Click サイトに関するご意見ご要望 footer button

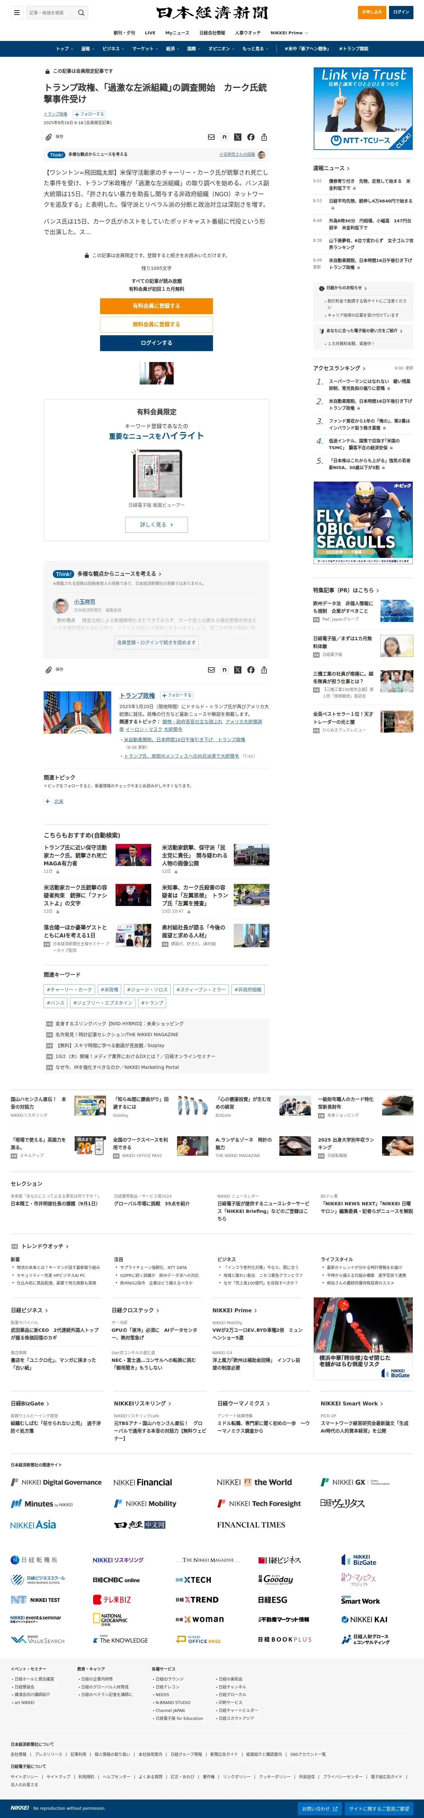click(x=379, y=1808)
